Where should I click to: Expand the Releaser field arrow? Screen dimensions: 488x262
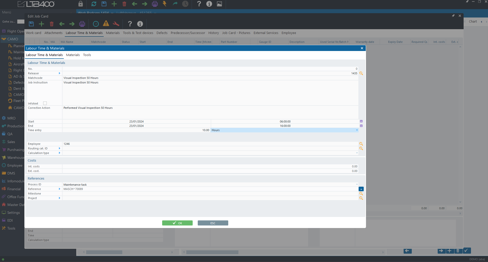pyautogui.click(x=59, y=73)
